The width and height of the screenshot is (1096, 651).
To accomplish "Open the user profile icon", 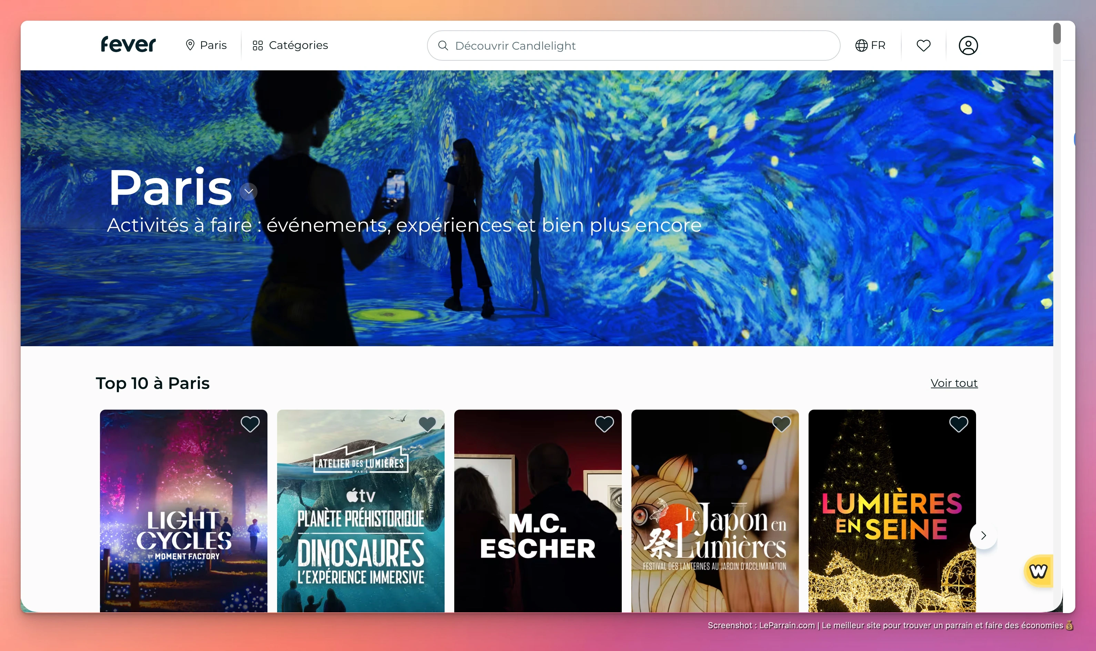I will pos(968,46).
